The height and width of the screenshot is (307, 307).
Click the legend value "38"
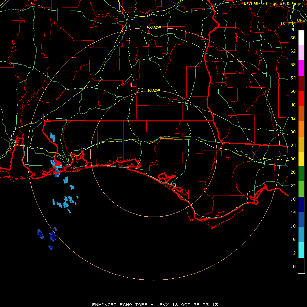293,132
